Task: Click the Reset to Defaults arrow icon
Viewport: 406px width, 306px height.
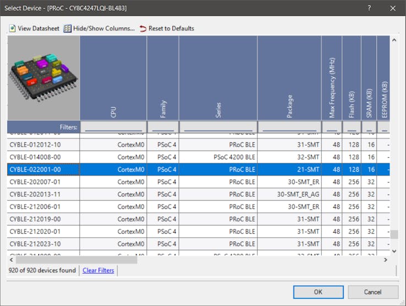Action: click(143, 29)
